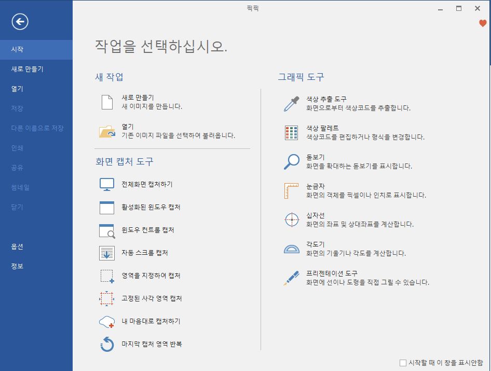Click the back arrow icon in sidebar
The image size is (491, 371).
pyautogui.click(x=20, y=22)
